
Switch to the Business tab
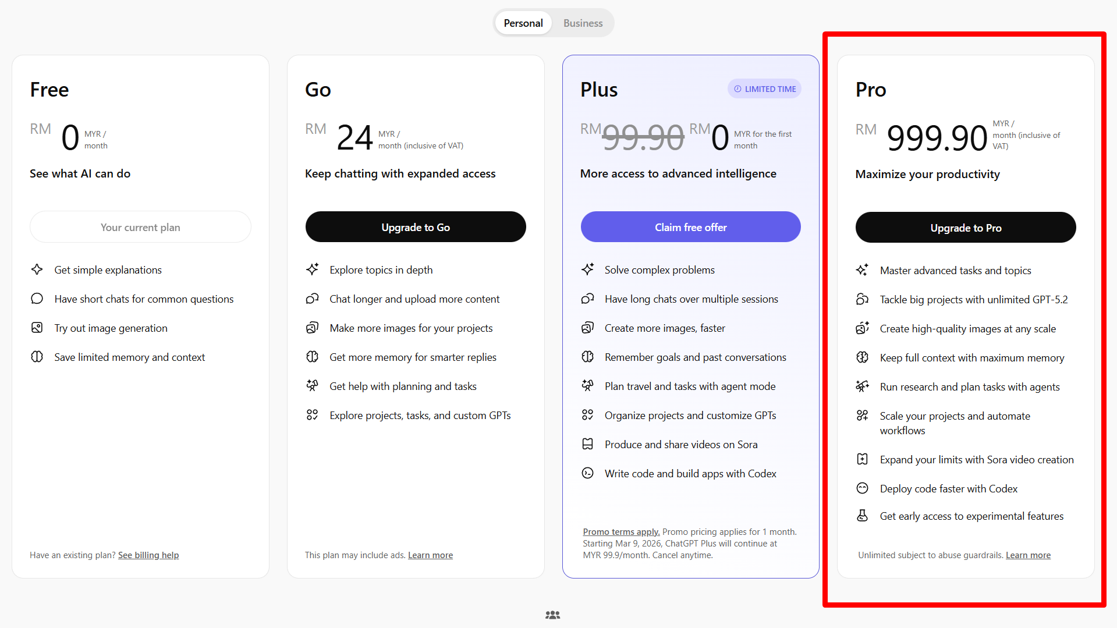[x=583, y=23]
